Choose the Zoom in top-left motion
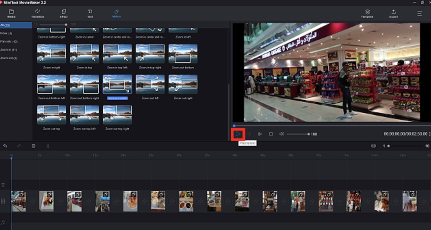The height and width of the screenshot is (230, 431). (117, 54)
